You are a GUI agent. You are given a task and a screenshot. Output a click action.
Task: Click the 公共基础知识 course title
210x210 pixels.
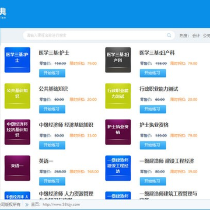(53, 89)
